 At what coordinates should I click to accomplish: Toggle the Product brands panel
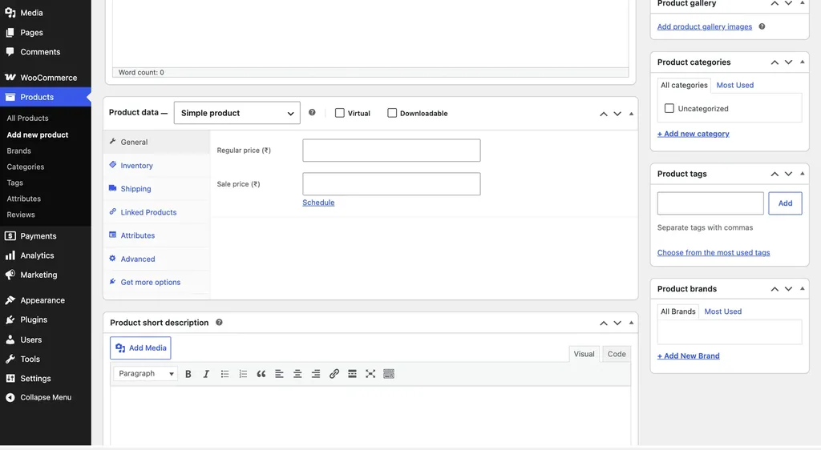point(802,288)
